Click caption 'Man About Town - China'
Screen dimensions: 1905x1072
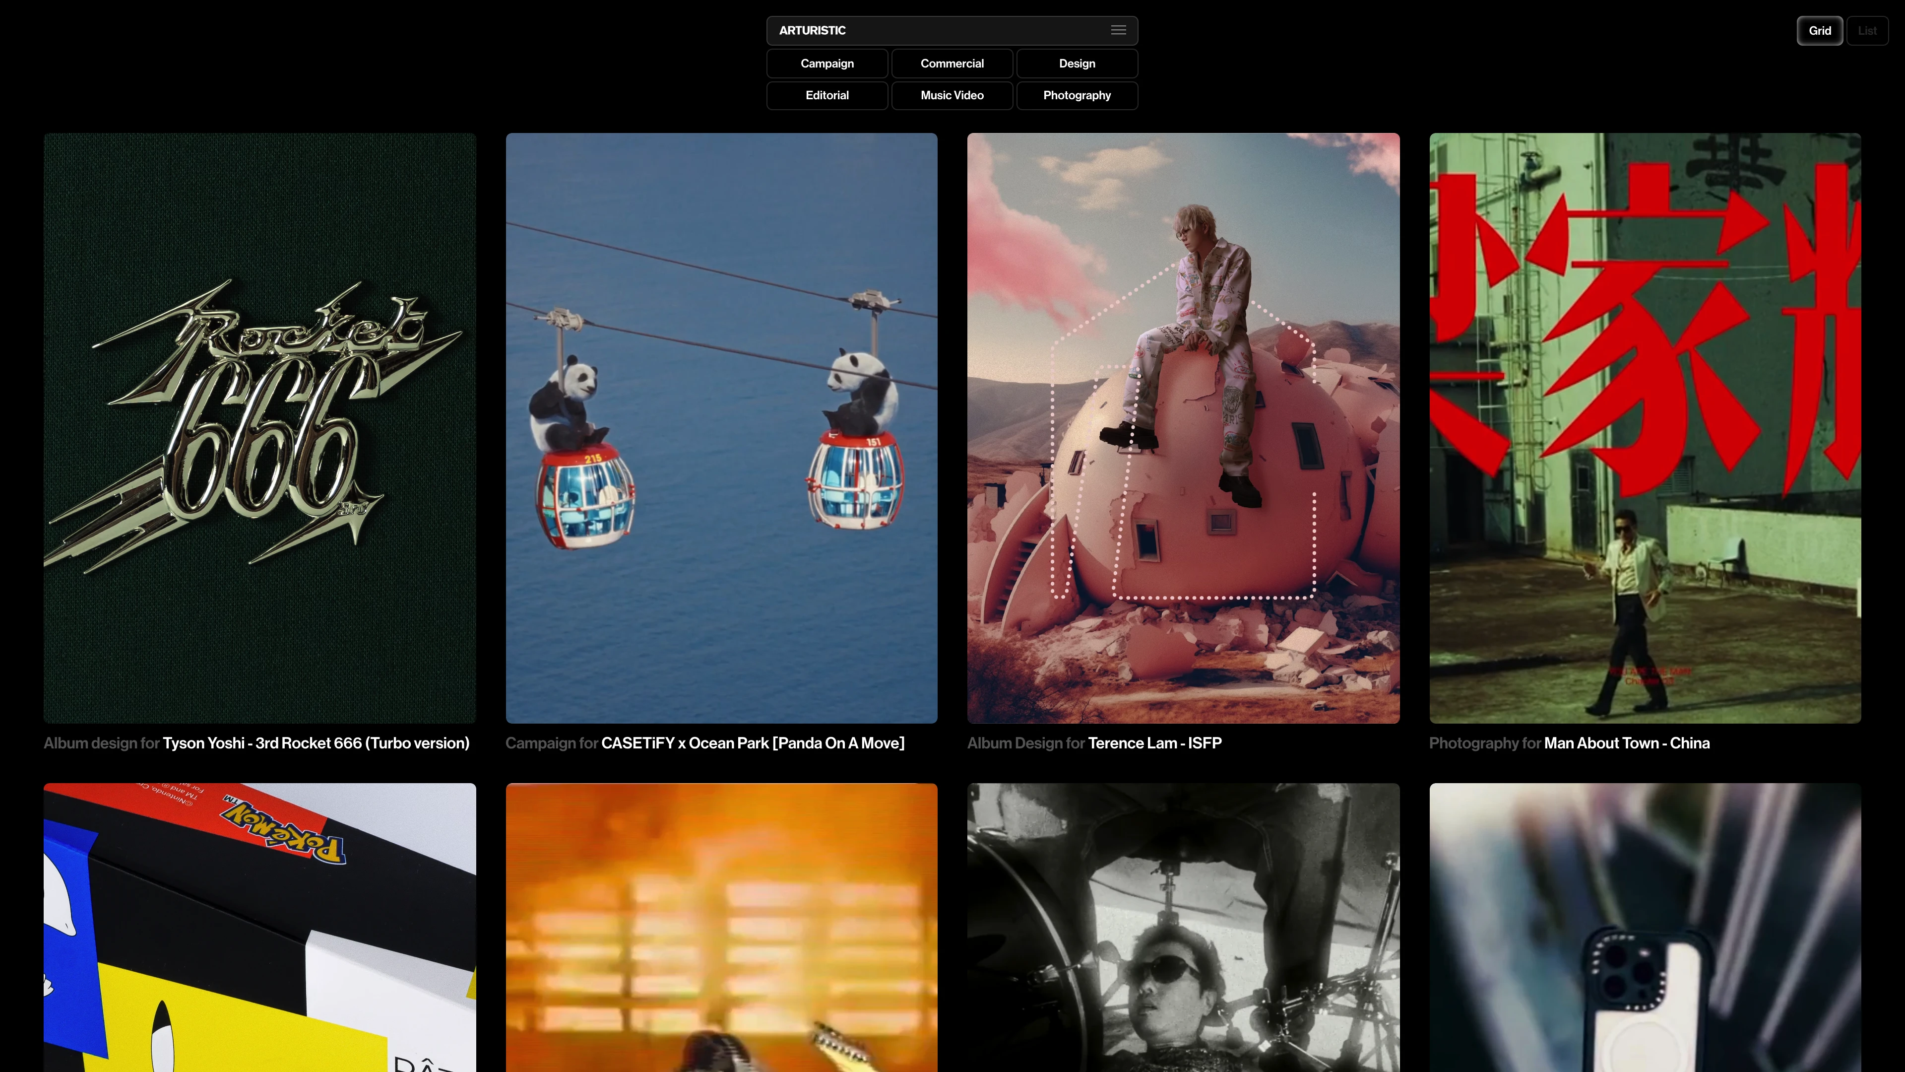[1627, 743]
